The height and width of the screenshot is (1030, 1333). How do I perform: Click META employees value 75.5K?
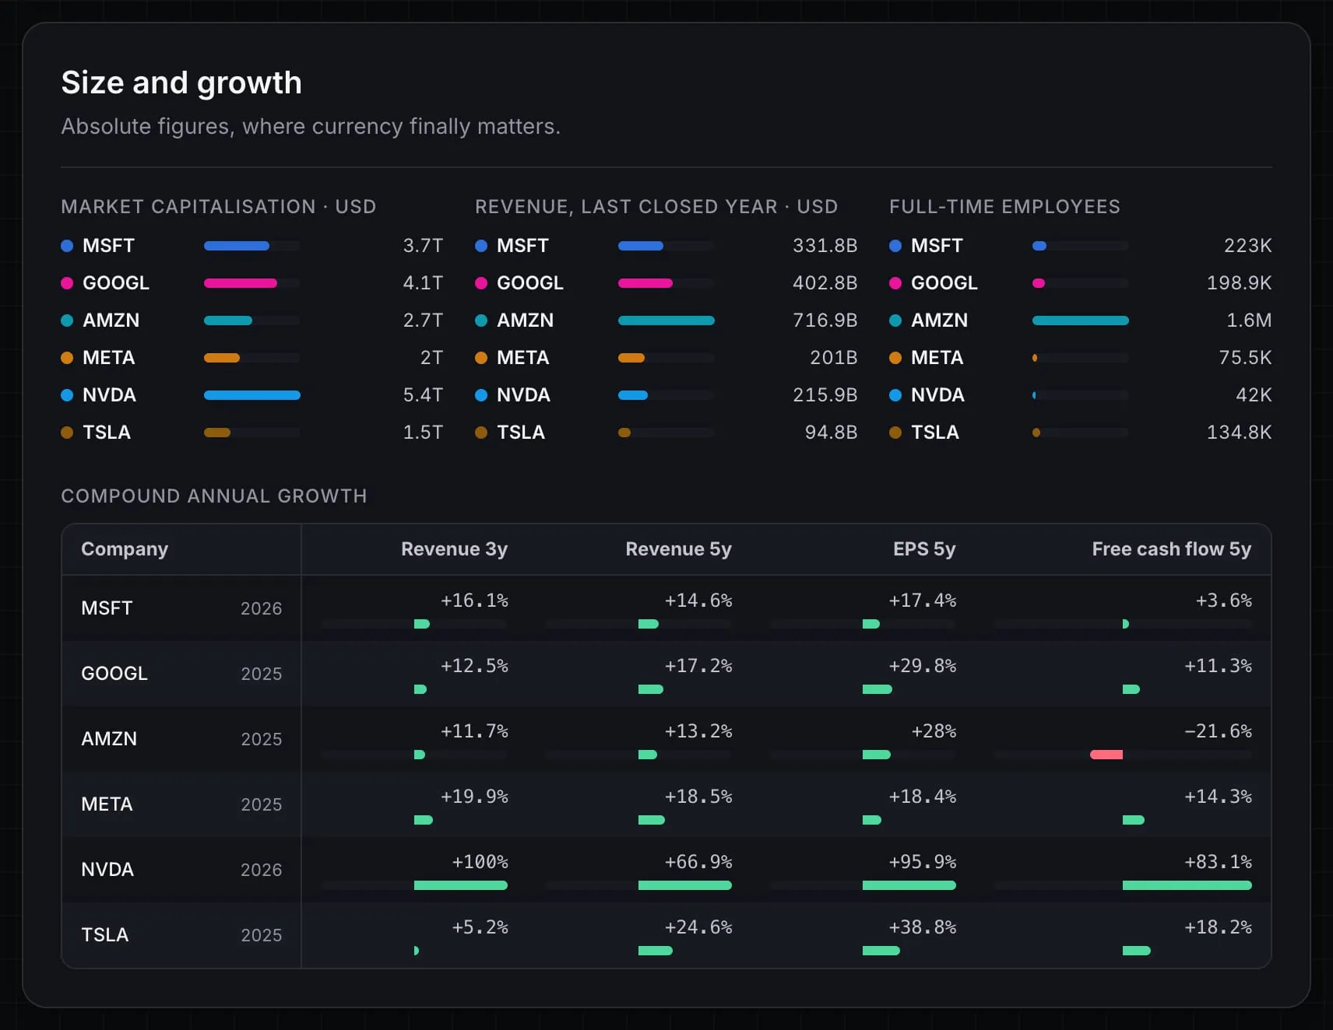click(x=1246, y=358)
